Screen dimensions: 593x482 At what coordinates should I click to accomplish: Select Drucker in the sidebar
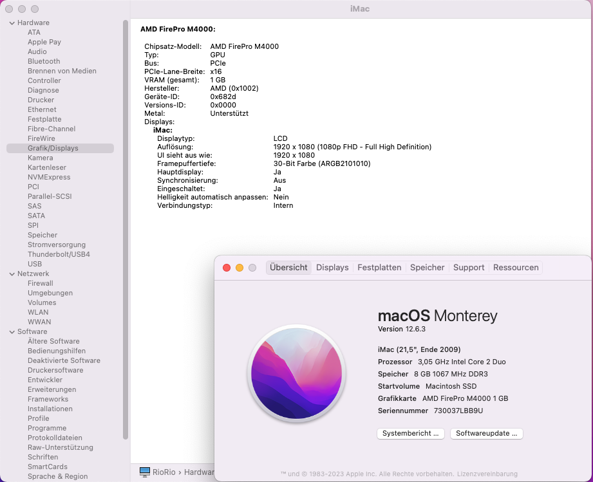(41, 100)
